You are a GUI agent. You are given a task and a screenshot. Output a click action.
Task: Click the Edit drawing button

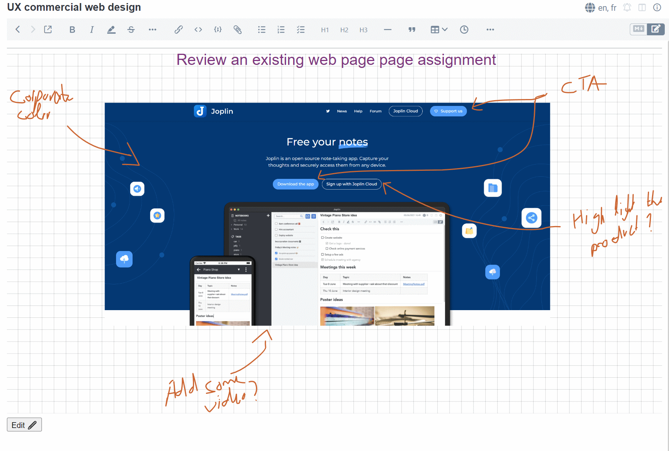(24, 425)
